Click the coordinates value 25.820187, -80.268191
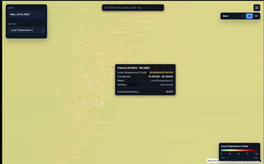This screenshot has width=264, height=164. click(160, 76)
